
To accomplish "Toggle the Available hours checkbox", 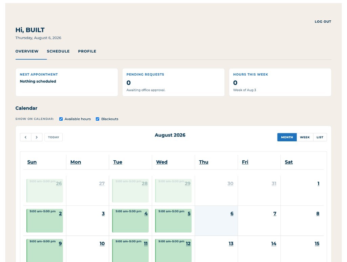I will [x=61, y=119].
